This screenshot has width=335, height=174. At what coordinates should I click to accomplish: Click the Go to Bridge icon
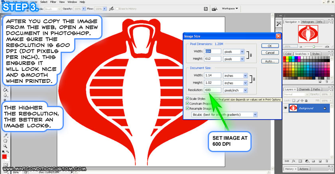[214, 9]
